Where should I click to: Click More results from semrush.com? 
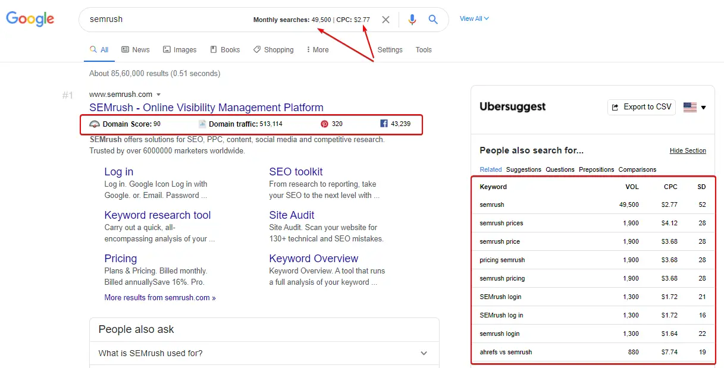click(x=160, y=298)
